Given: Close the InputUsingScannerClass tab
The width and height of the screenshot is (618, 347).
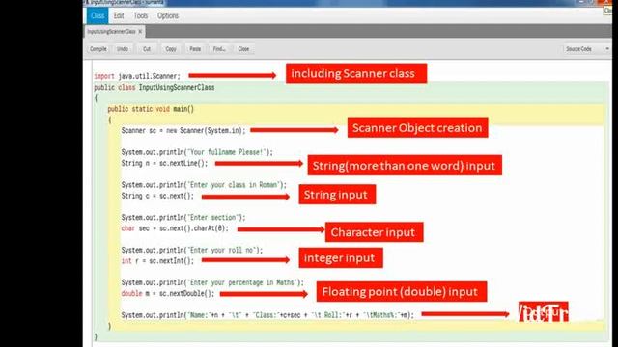Looking at the screenshot, I should pos(140,31).
